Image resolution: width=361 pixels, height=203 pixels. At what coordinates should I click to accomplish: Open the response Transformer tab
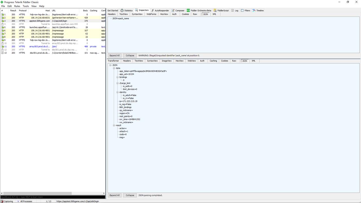click(113, 61)
